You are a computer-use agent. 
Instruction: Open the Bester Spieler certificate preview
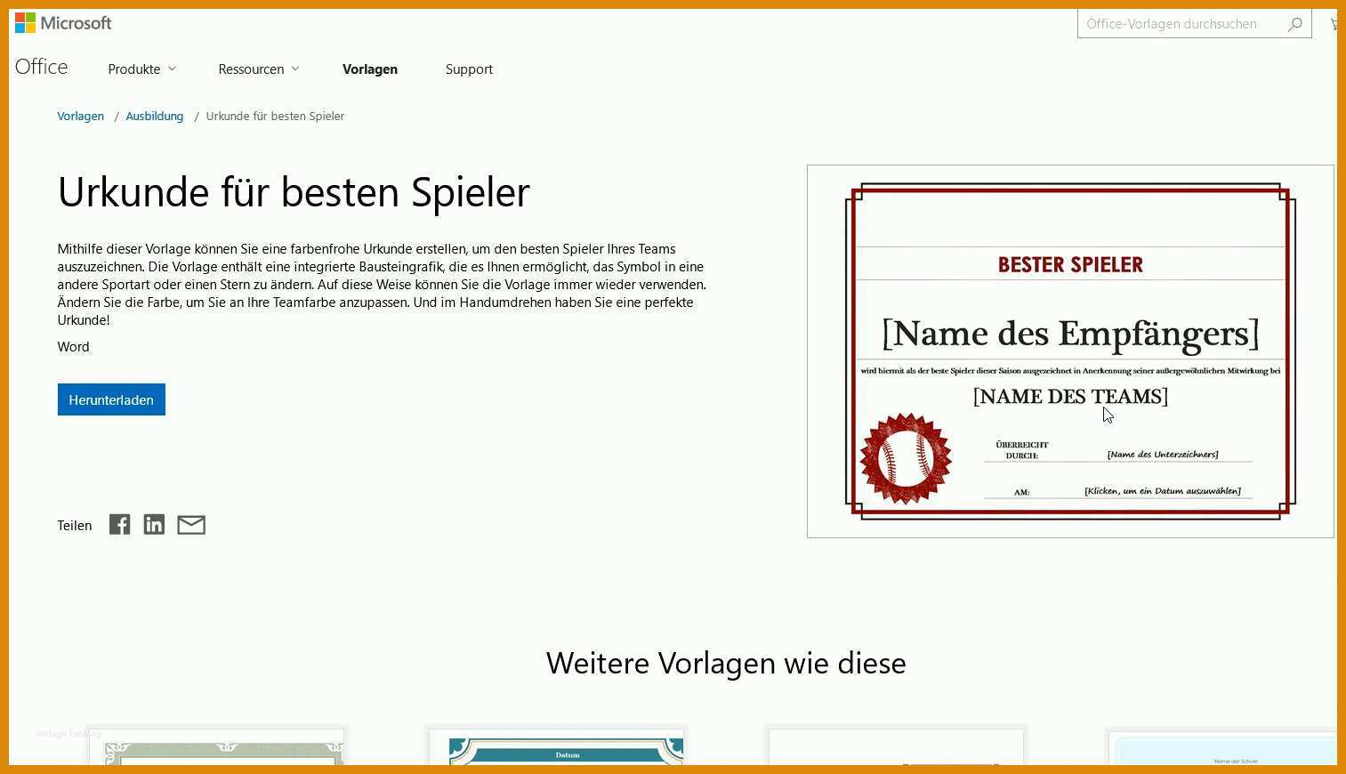pyautogui.click(x=1070, y=351)
